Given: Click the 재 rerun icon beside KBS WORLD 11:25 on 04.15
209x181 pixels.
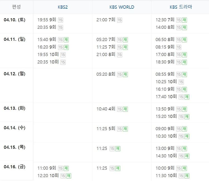Looking at the screenshot, I should [x=118, y=149].
